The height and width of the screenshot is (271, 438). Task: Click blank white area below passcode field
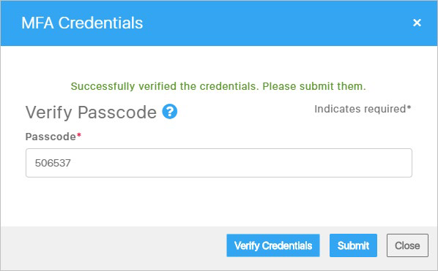[x=219, y=202]
